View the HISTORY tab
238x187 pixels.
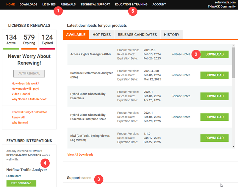pos(171,35)
